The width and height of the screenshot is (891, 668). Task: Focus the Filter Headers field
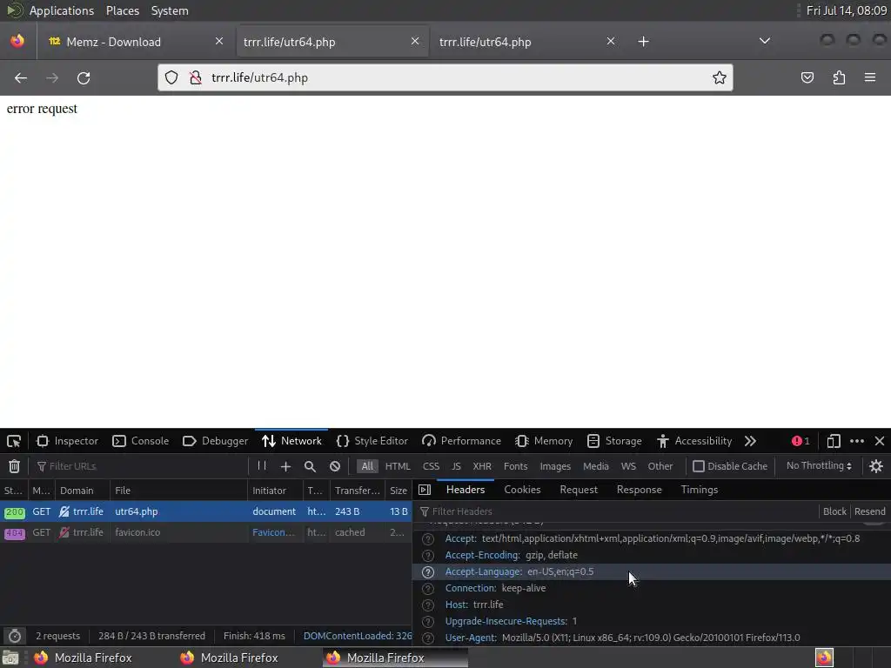click(x=620, y=511)
